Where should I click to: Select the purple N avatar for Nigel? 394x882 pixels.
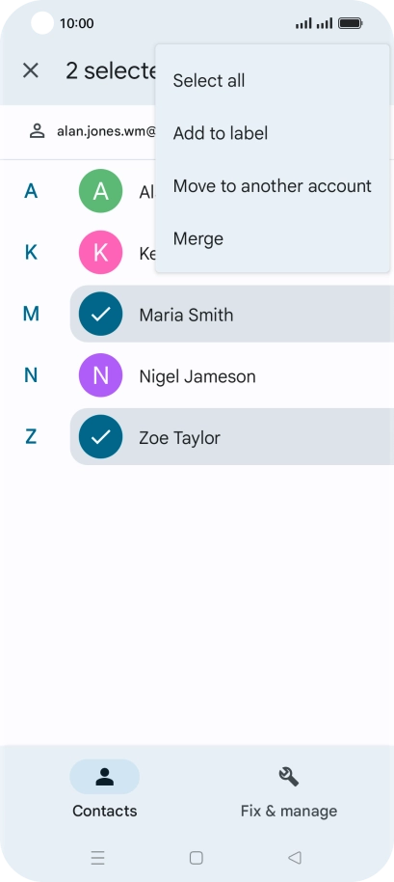click(x=100, y=375)
